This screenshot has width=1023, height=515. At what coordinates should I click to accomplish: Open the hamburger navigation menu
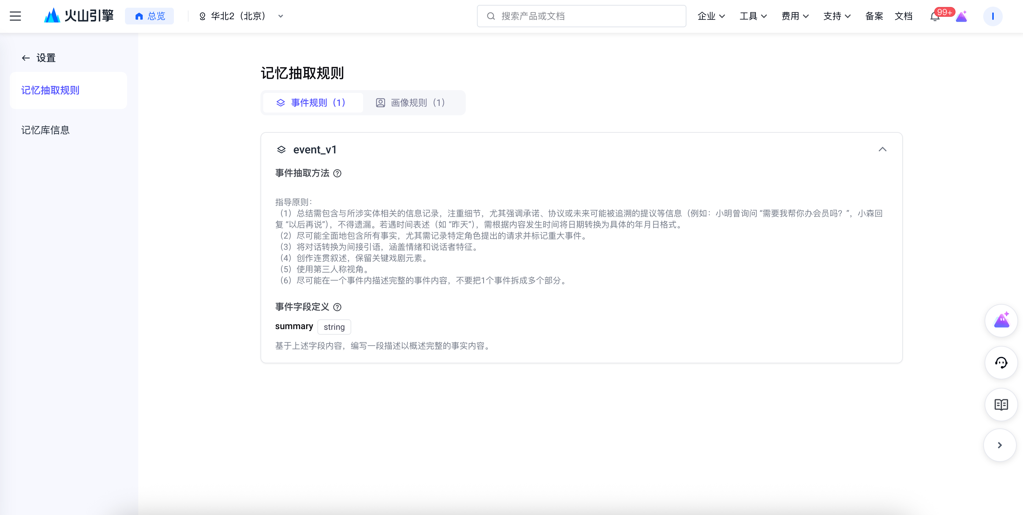15,16
